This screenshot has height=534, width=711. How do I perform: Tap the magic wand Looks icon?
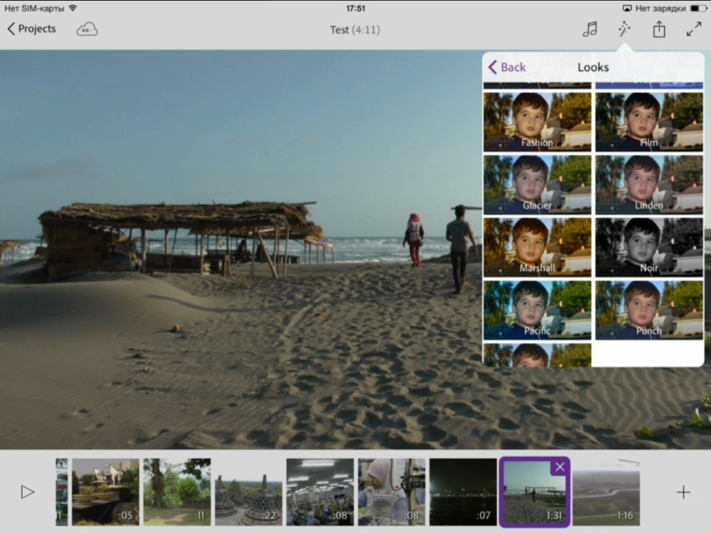[624, 29]
